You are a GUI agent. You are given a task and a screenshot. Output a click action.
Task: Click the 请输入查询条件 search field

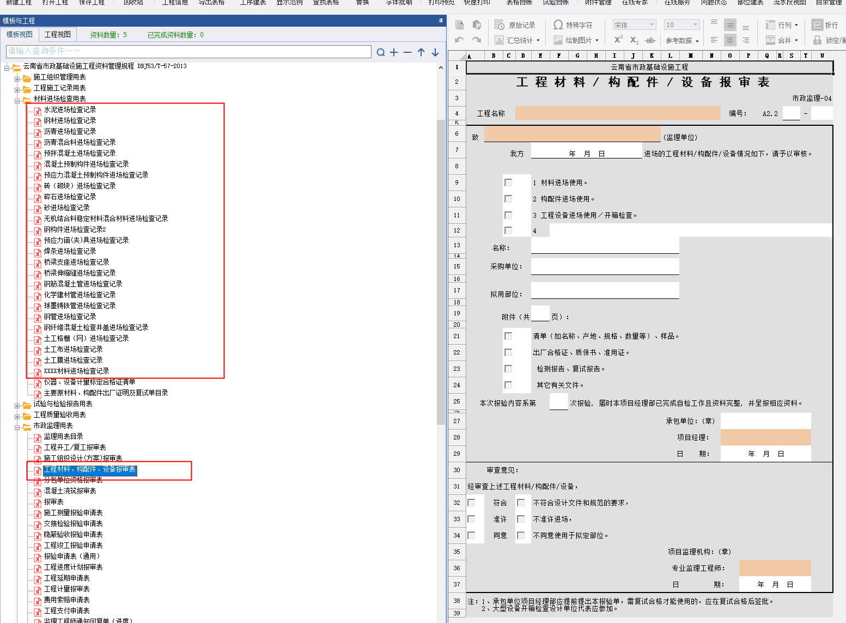click(x=188, y=51)
